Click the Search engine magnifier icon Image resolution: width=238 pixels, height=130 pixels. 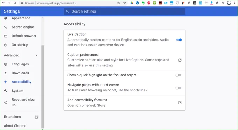(x=6, y=27)
